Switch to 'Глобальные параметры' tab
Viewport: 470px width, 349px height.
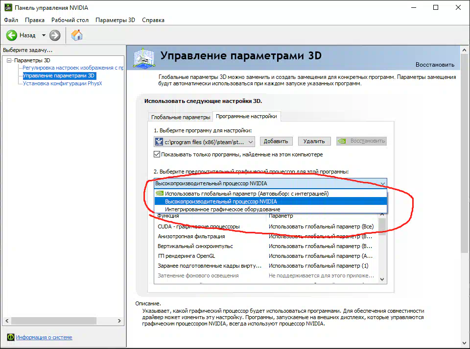[x=180, y=117]
